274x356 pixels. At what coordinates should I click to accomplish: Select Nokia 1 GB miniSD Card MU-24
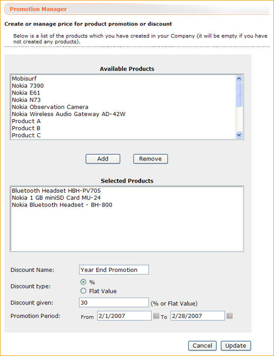coord(127,198)
